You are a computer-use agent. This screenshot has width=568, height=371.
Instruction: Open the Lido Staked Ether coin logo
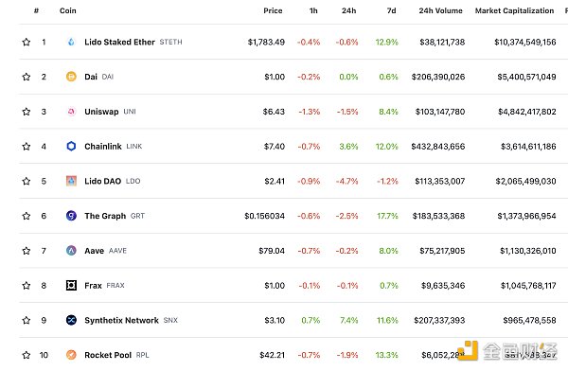click(71, 42)
